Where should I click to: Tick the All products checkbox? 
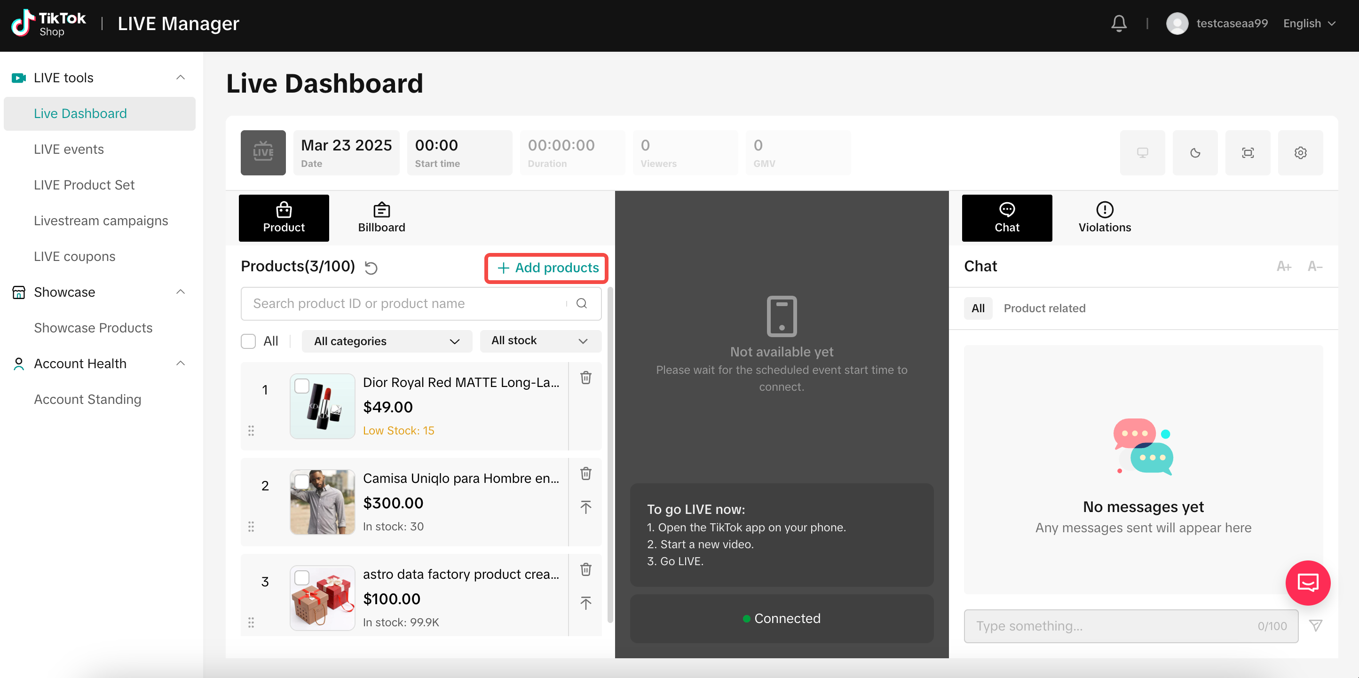point(248,341)
